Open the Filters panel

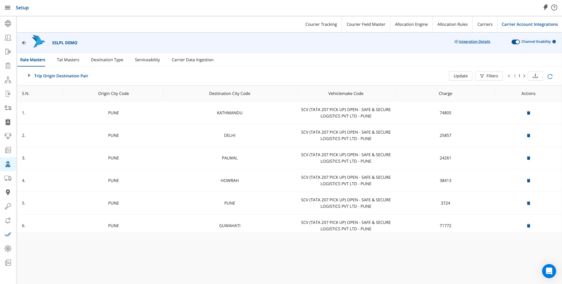489,76
